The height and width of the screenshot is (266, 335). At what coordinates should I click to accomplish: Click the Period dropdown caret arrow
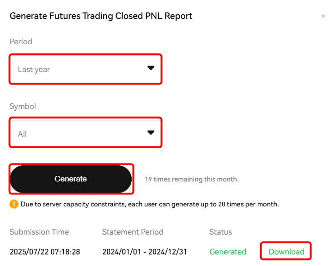click(151, 68)
